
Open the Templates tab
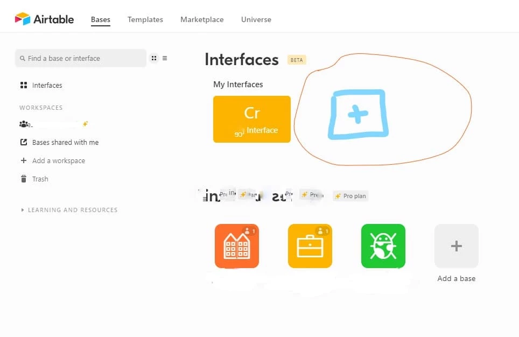[x=145, y=19]
